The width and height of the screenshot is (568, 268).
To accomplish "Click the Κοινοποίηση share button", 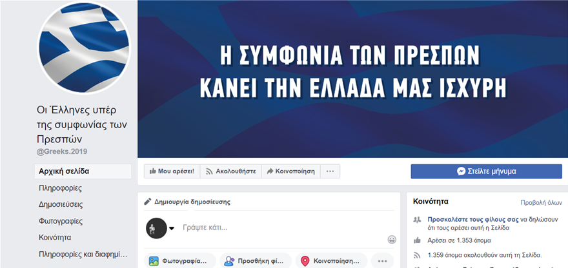I will click(291, 171).
